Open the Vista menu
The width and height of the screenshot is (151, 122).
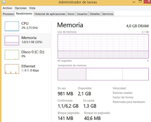click(32, 8)
